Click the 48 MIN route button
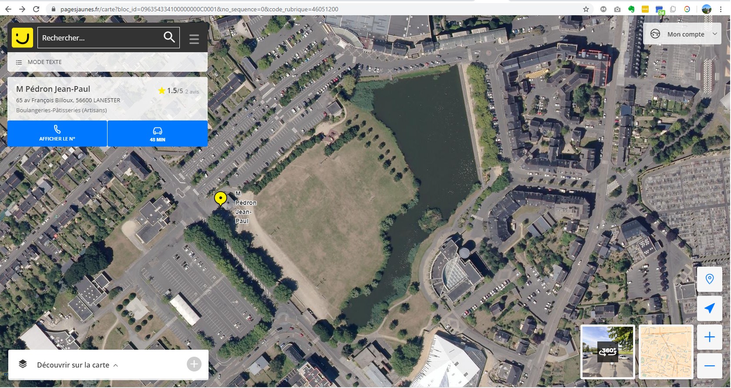Viewport: 731px width, 388px height. 158,133
